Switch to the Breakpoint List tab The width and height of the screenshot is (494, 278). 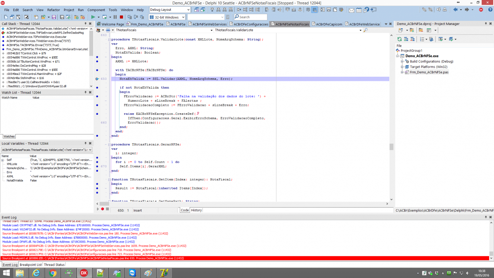coord(31,265)
